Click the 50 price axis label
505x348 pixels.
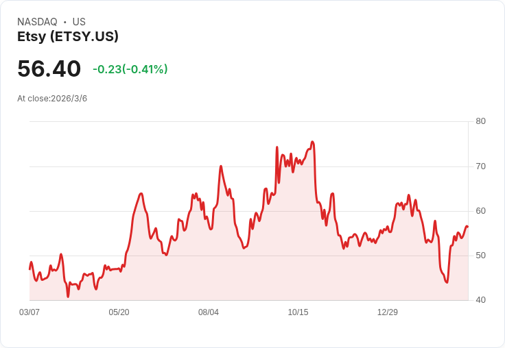click(480, 256)
